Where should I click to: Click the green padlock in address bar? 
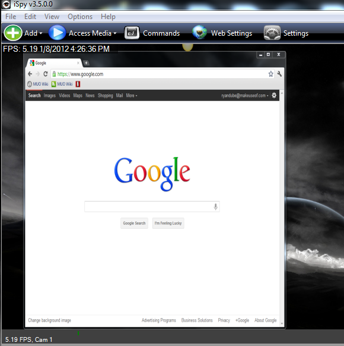point(54,74)
